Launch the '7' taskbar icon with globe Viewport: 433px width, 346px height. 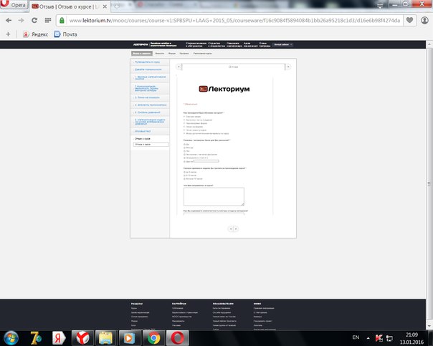(x=36, y=338)
